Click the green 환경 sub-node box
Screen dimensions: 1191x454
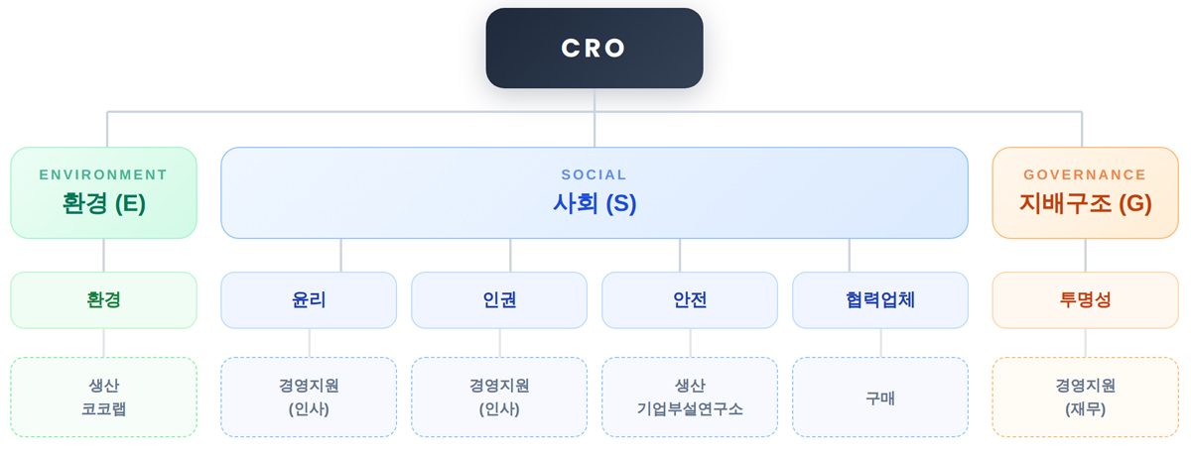[x=103, y=299]
